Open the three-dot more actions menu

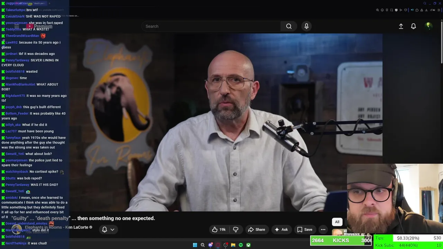pyautogui.click(x=323, y=229)
